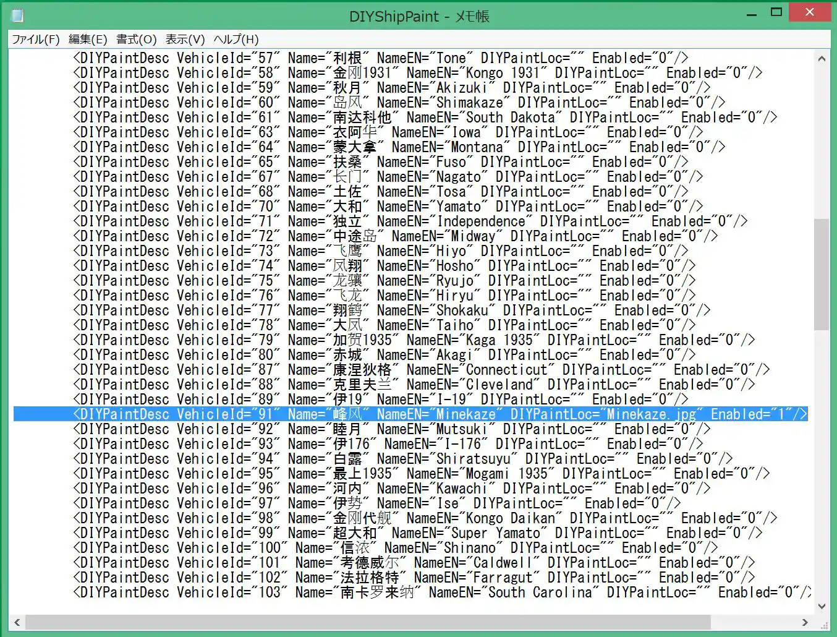This screenshot has width=837, height=637.
Task: Click the Super Yamato line
Action: (x=417, y=533)
